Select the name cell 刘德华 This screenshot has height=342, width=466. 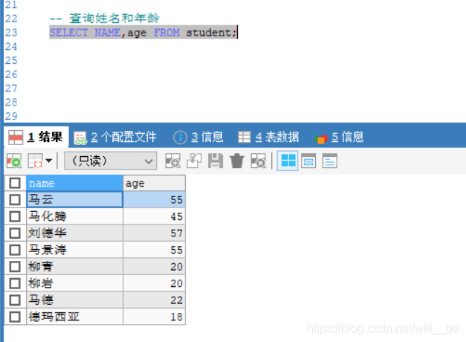pyautogui.click(x=74, y=233)
